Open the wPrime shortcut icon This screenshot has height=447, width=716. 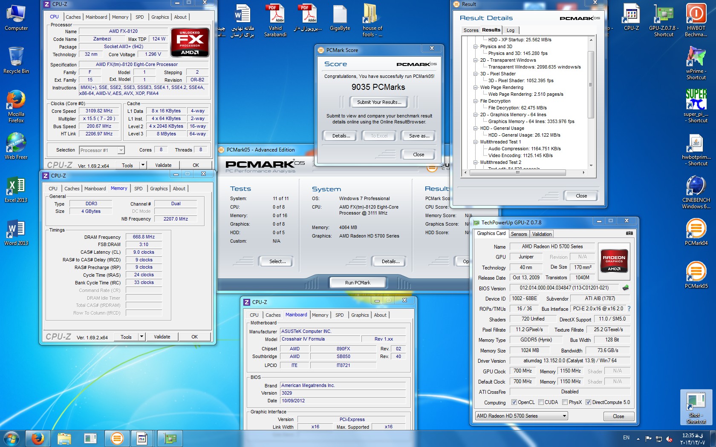(696, 63)
